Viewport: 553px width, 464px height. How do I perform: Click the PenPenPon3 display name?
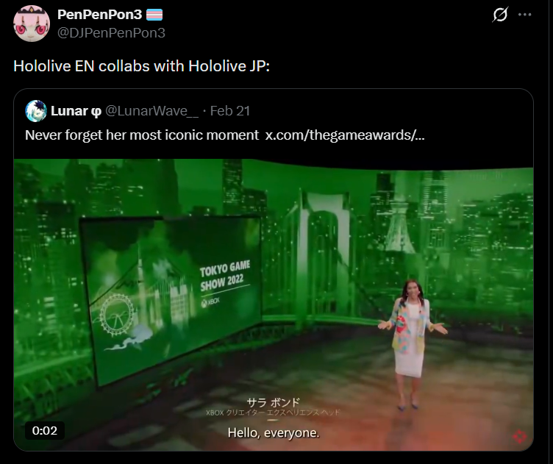pos(99,15)
